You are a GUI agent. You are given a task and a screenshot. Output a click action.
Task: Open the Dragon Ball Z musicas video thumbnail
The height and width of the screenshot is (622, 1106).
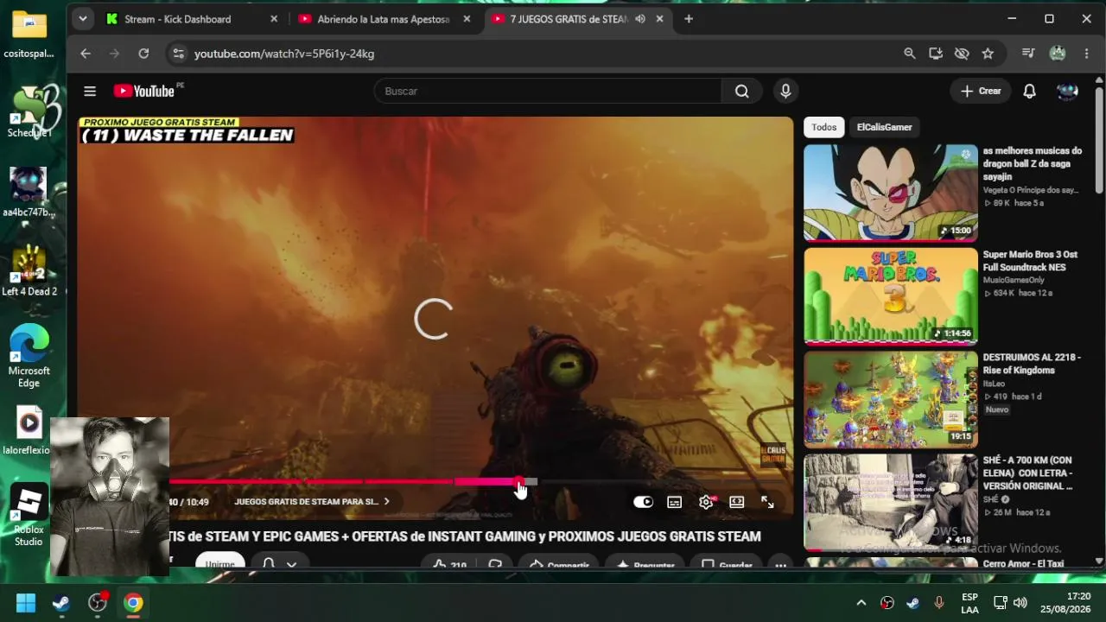point(891,193)
